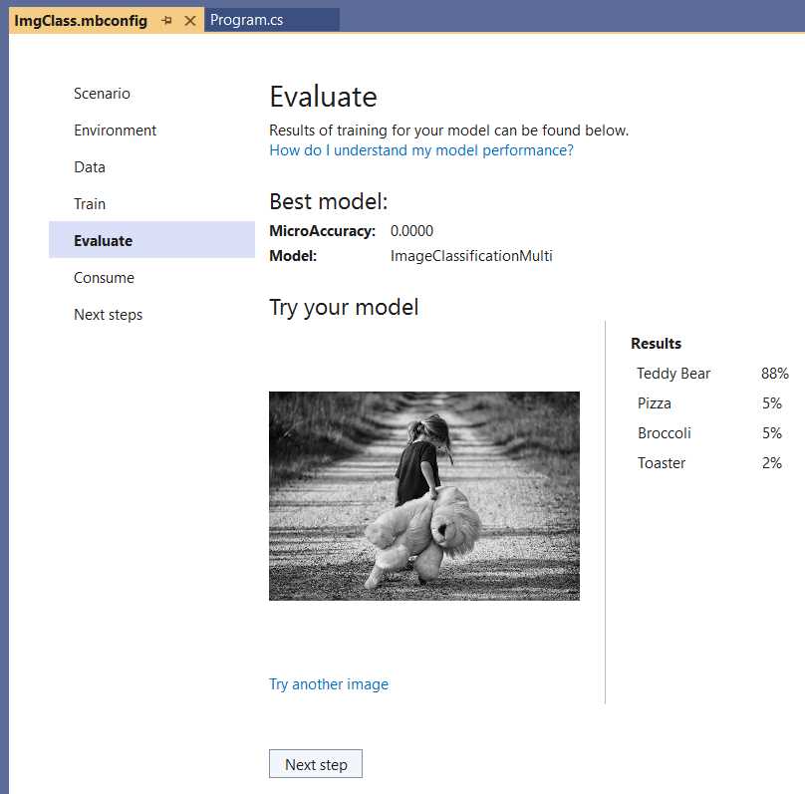Select the Teddy Bear result label
This screenshot has height=794, width=805.
pos(673,374)
